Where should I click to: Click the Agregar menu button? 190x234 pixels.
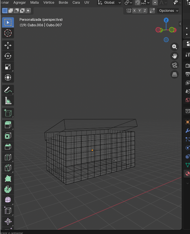pyautogui.click(x=20, y=3)
